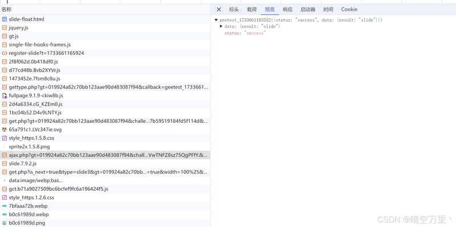Open the 启动器 (Initiator) tab
Viewport: 456px width, 227px height.
[308, 10]
